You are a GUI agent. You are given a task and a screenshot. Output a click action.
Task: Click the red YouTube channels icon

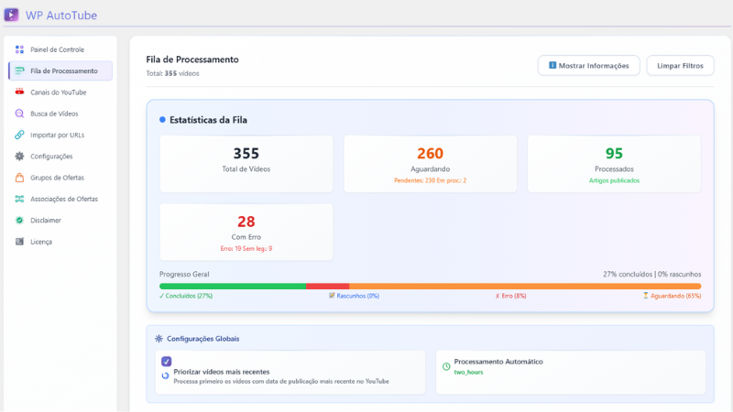(x=19, y=92)
